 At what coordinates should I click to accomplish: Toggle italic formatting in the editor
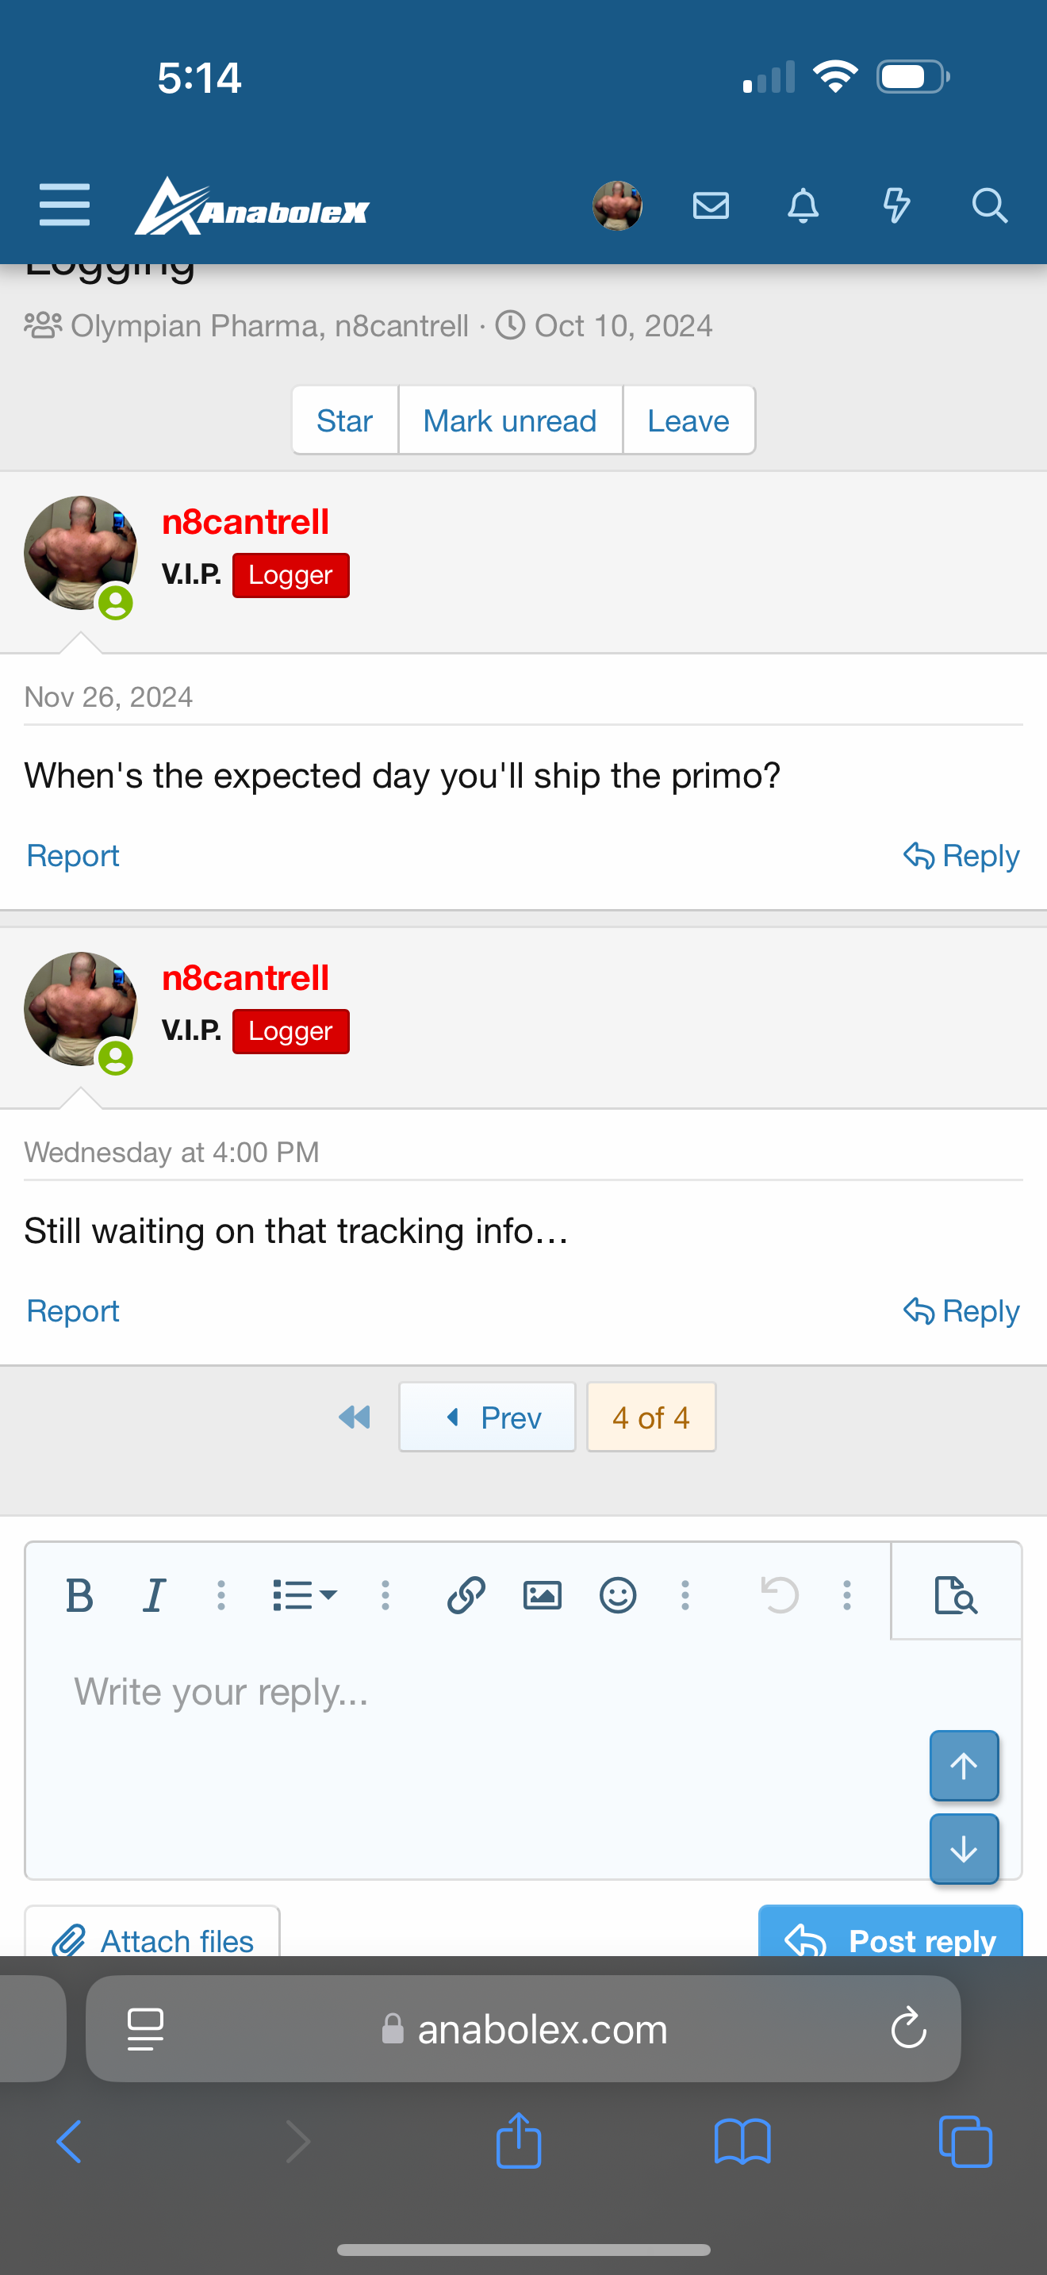(x=155, y=1595)
